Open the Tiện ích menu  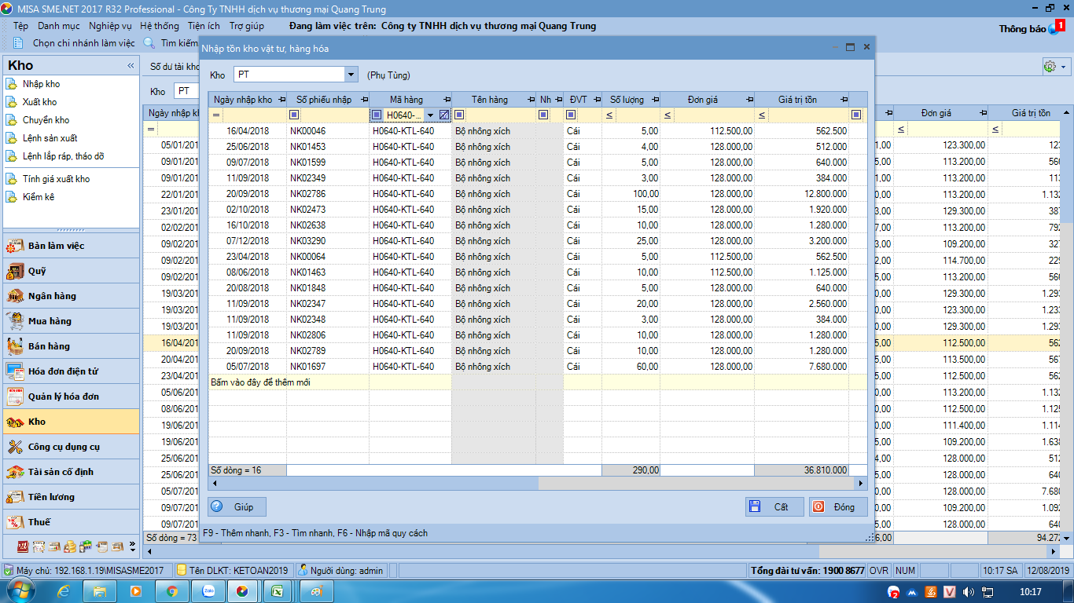(204, 26)
